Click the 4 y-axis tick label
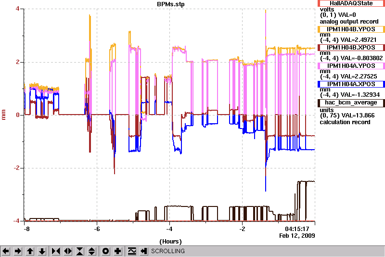The width and height of the screenshot is (385, 257). click(17, 9)
